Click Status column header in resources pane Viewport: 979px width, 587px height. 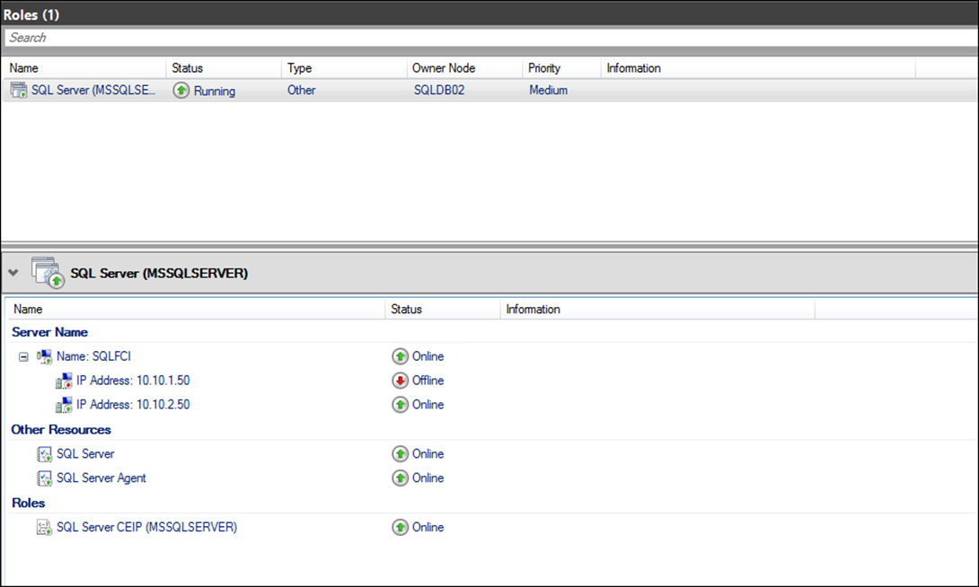point(443,310)
